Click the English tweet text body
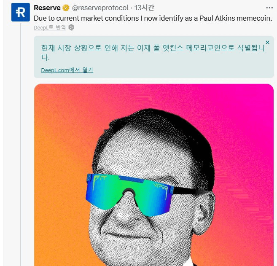The height and width of the screenshot is (266, 277). pyautogui.click(x=153, y=19)
